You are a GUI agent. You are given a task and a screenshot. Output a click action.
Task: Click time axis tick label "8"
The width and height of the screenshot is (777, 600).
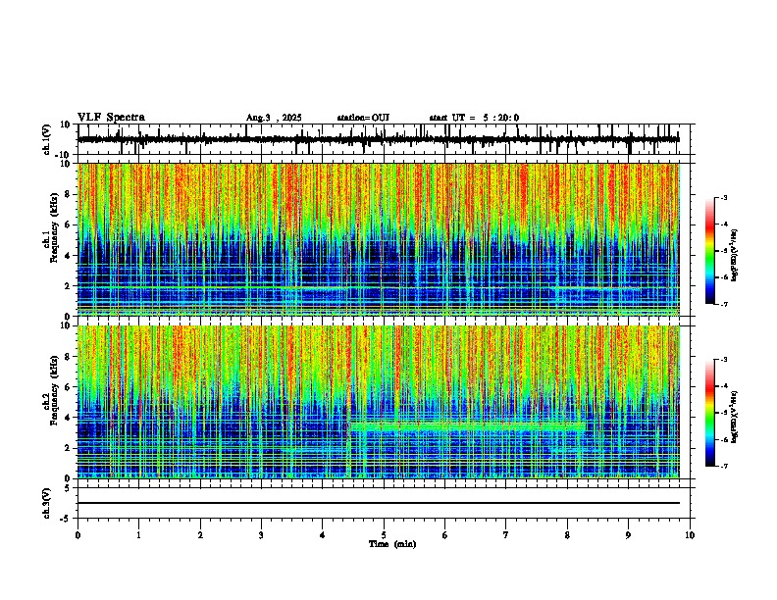[567, 535]
